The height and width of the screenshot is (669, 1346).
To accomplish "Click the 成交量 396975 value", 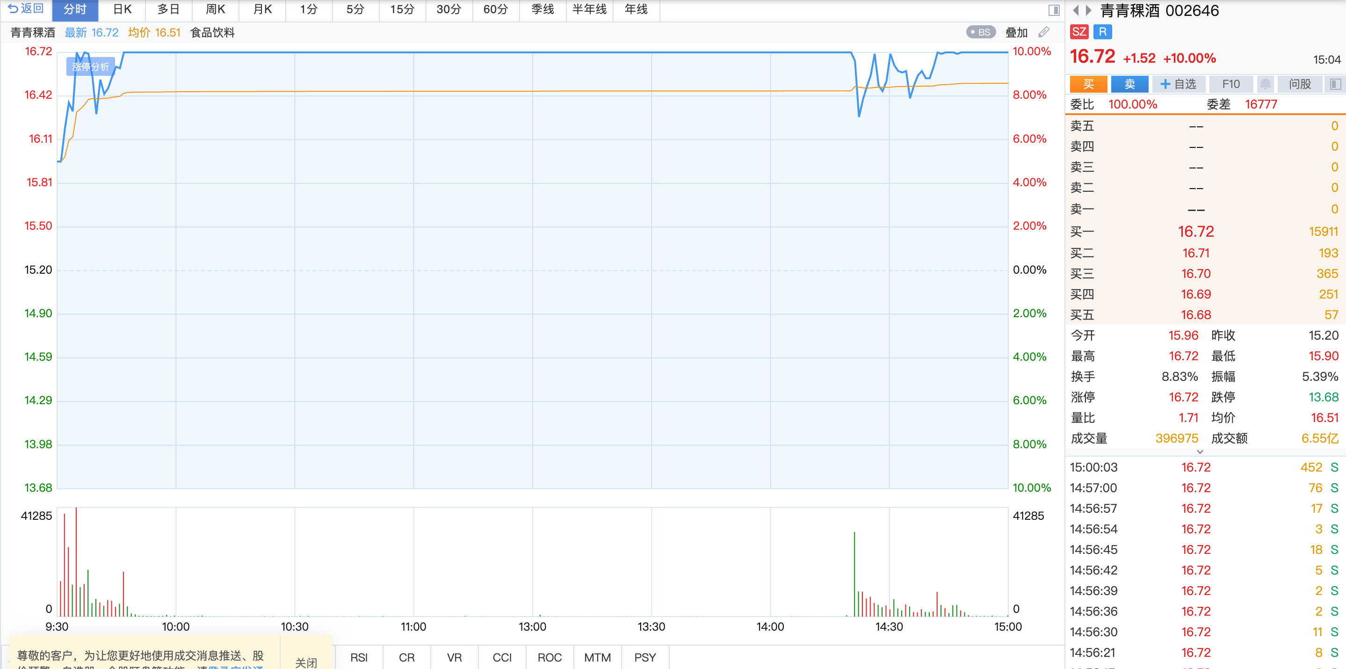I will coord(1177,438).
